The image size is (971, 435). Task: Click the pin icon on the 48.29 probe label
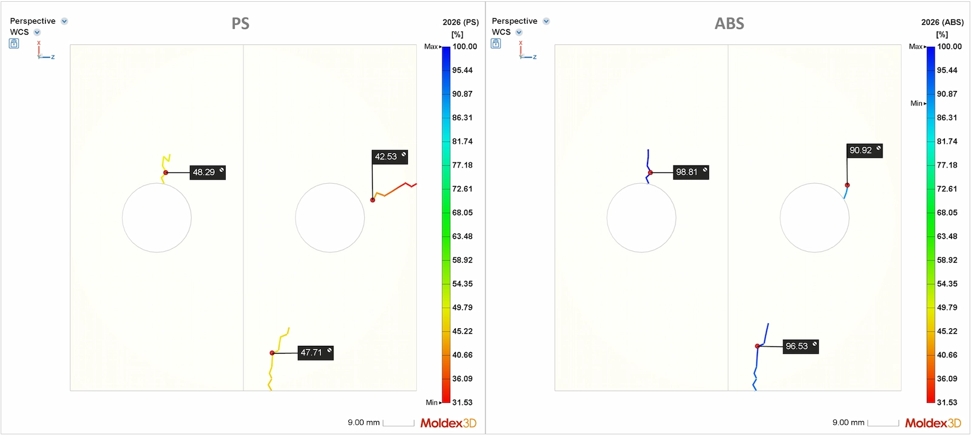pyautogui.click(x=222, y=170)
